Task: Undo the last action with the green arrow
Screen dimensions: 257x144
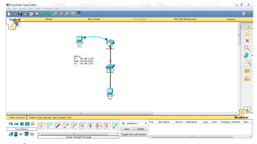Action: click(43, 14)
